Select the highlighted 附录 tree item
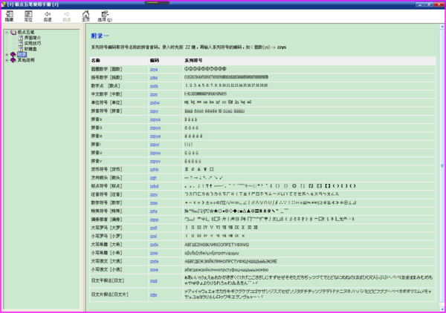Image resolution: width=446 pixels, height=313 pixels. click(22, 54)
